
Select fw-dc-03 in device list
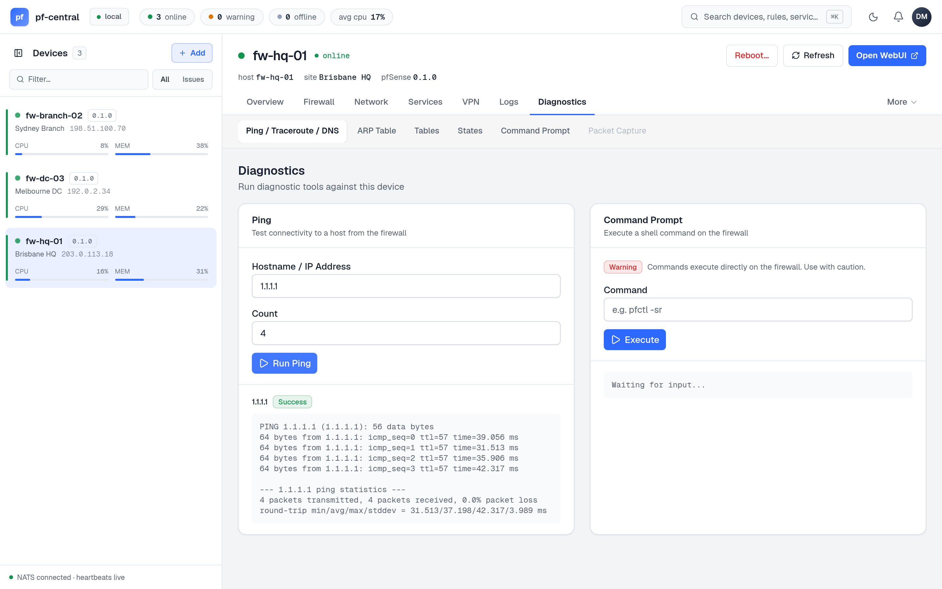pos(111,195)
